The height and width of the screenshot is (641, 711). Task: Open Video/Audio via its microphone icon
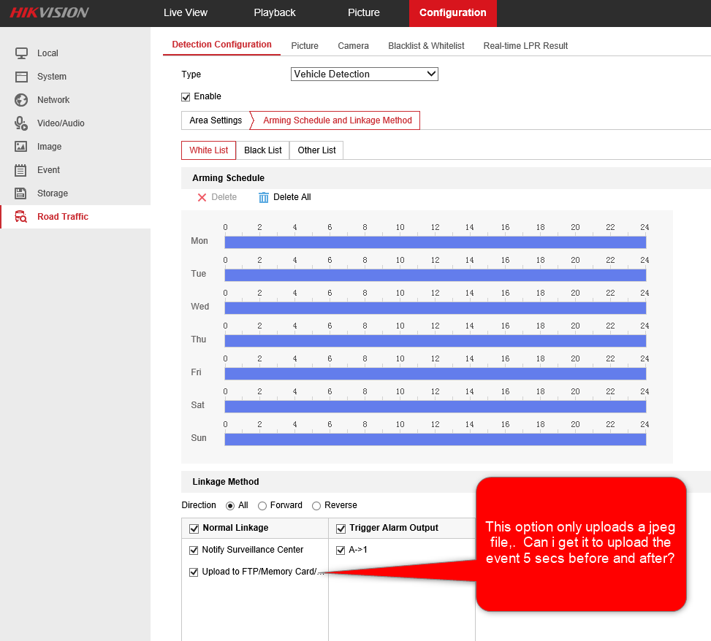[21, 123]
